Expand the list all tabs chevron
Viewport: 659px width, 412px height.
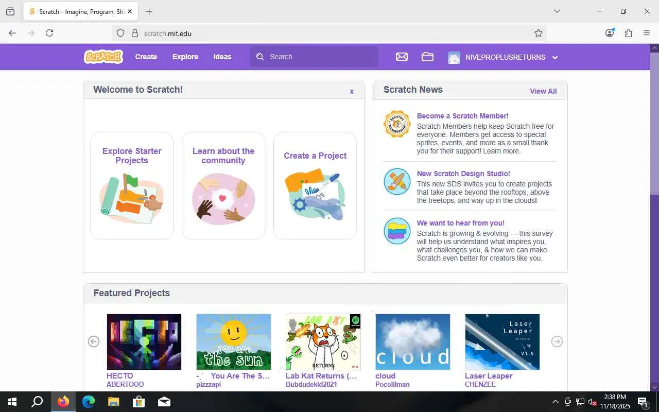point(557,11)
